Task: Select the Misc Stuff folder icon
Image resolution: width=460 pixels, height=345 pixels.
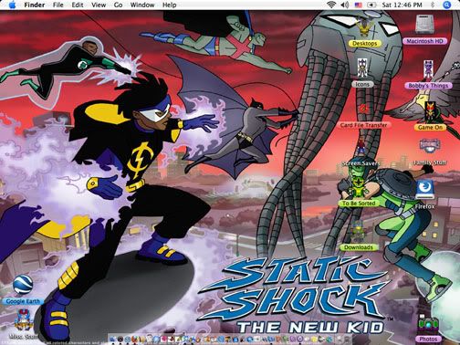Action: (x=24, y=320)
